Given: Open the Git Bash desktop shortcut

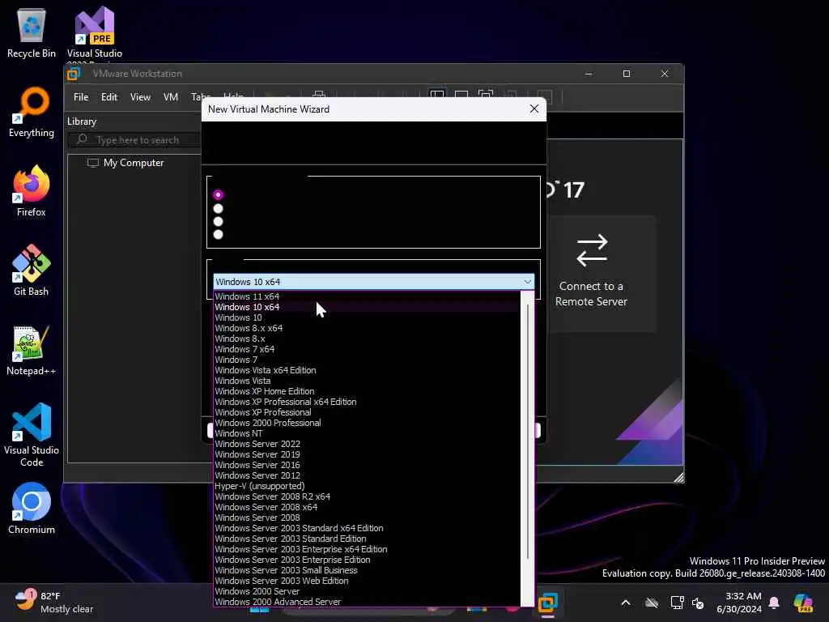Looking at the screenshot, I should [32, 271].
